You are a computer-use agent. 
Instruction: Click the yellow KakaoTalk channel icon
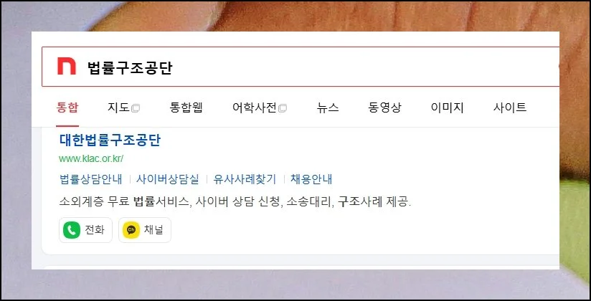click(131, 230)
